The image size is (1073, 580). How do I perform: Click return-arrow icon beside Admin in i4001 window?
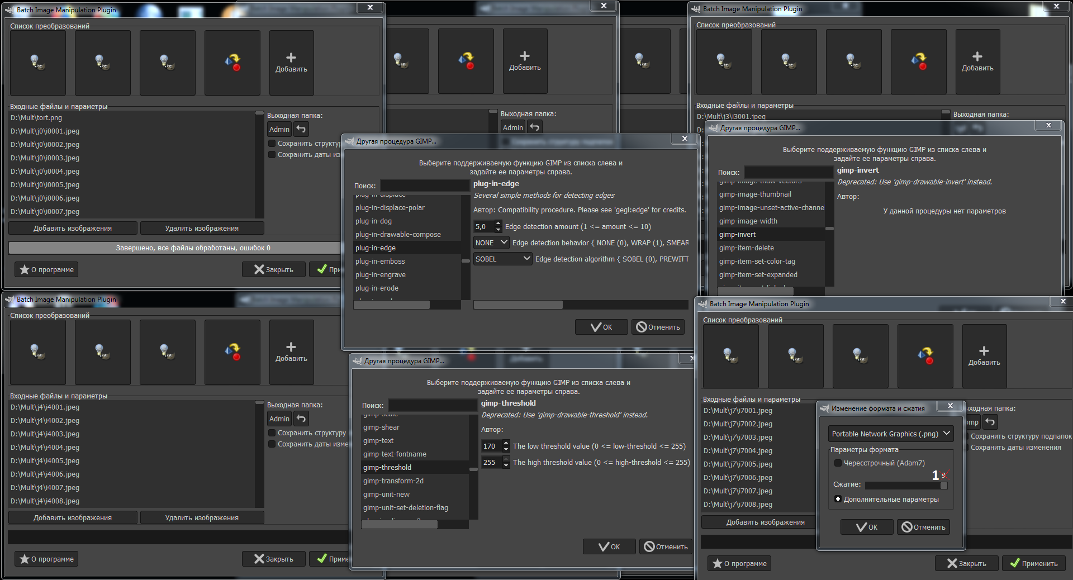pyautogui.click(x=301, y=419)
